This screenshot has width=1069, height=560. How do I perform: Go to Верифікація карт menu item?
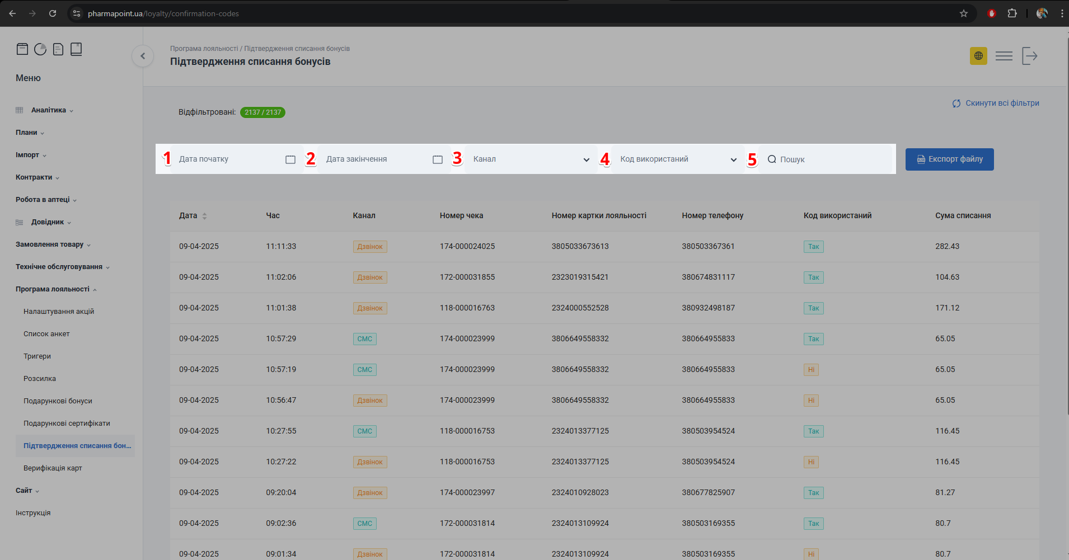tap(53, 468)
